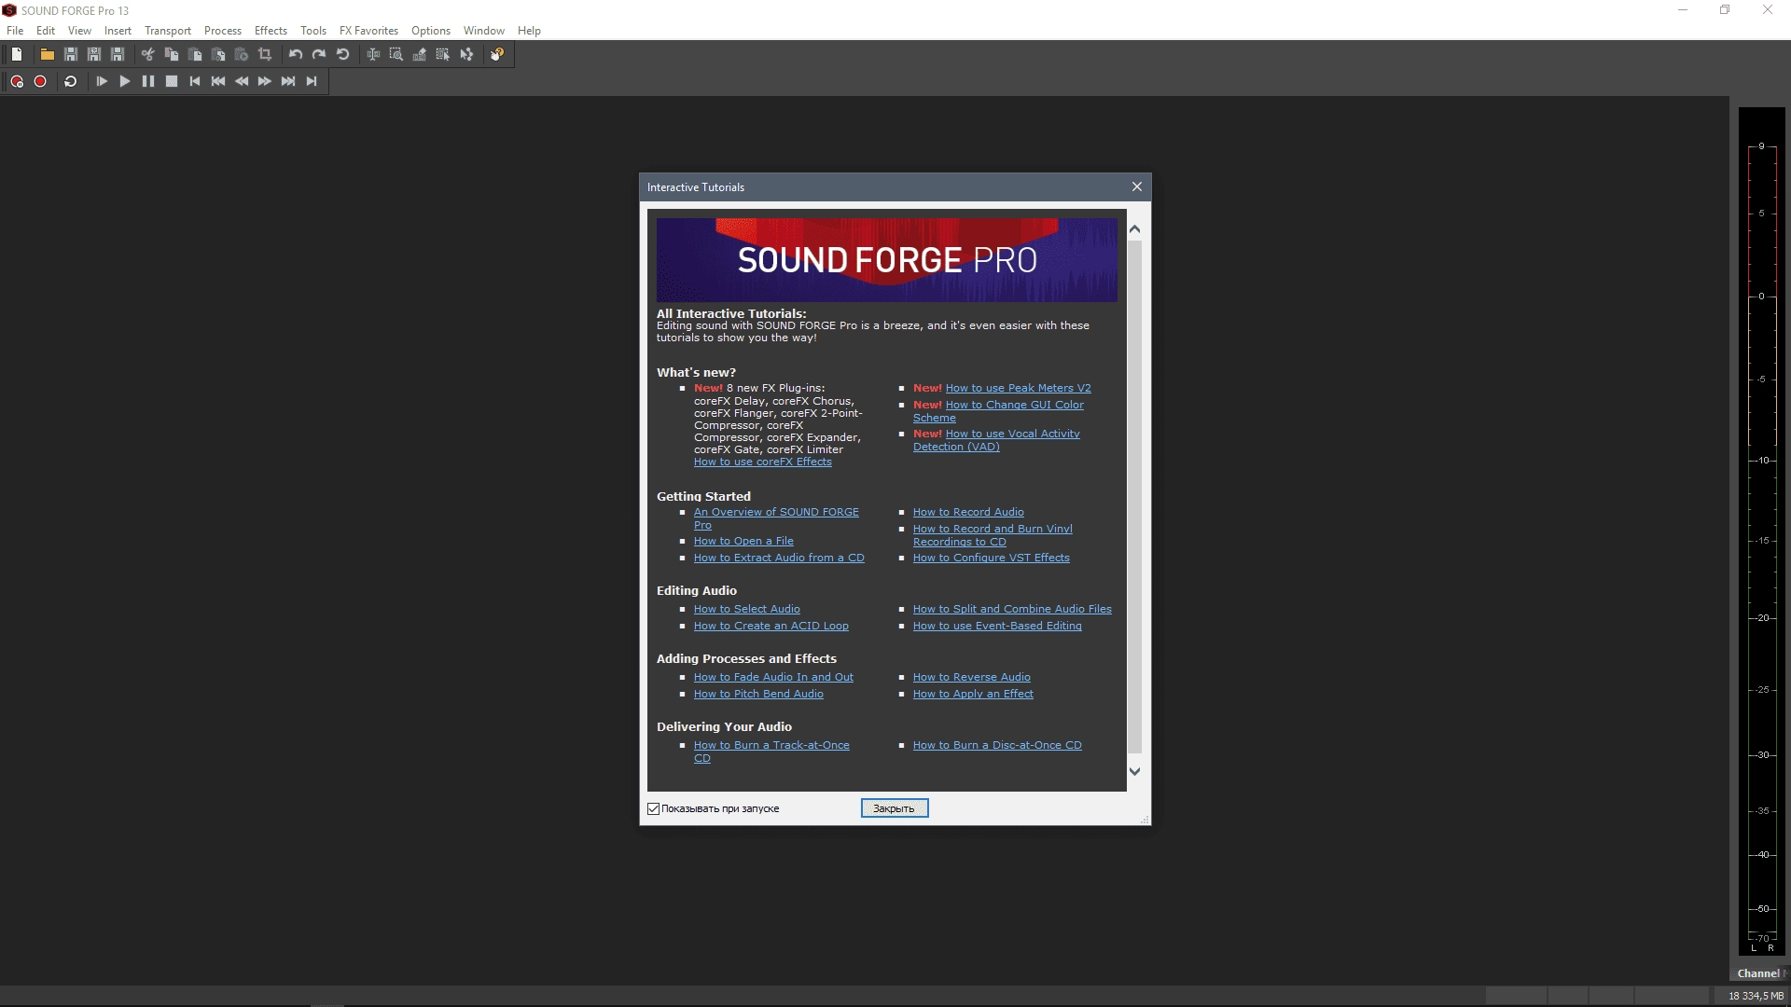Screen dimensions: 1791x1007
Task: Click the tutorial dialog vertical scrollbar track
Action: [x=1134, y=497]
